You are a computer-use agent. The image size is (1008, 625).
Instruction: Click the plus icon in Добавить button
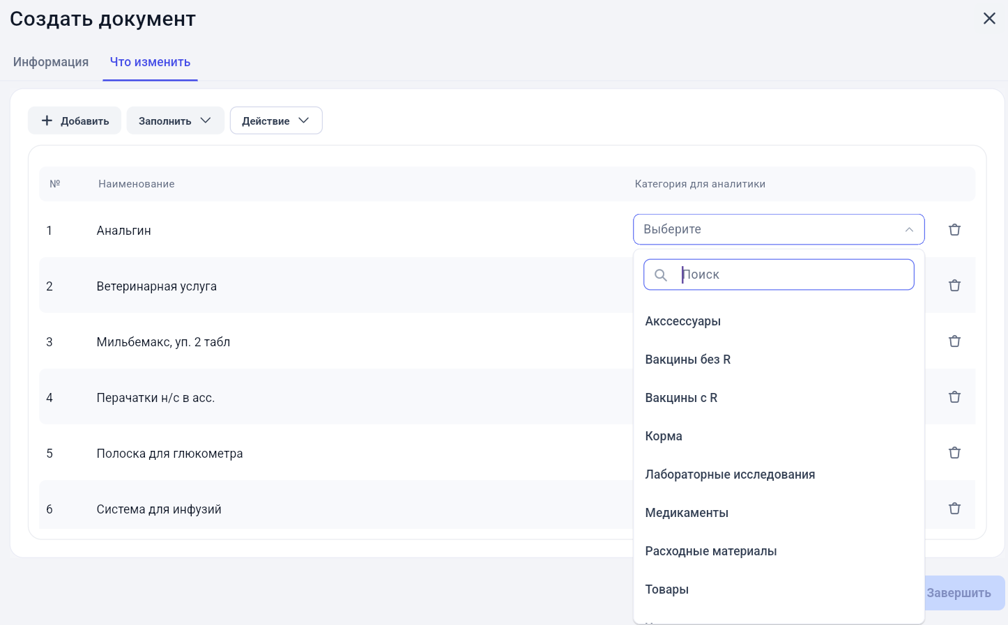point(47,121)
